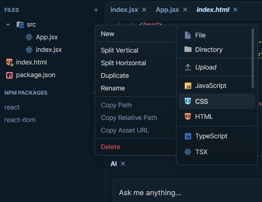This screenshot has width=262, height=202.
Task: Click the blue CSS shield icon
Action: coord(188,101)
